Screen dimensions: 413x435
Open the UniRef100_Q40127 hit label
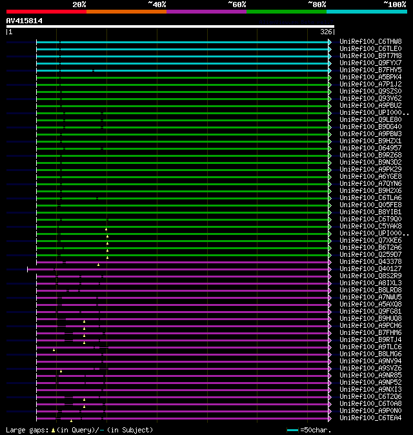[370, 269]
